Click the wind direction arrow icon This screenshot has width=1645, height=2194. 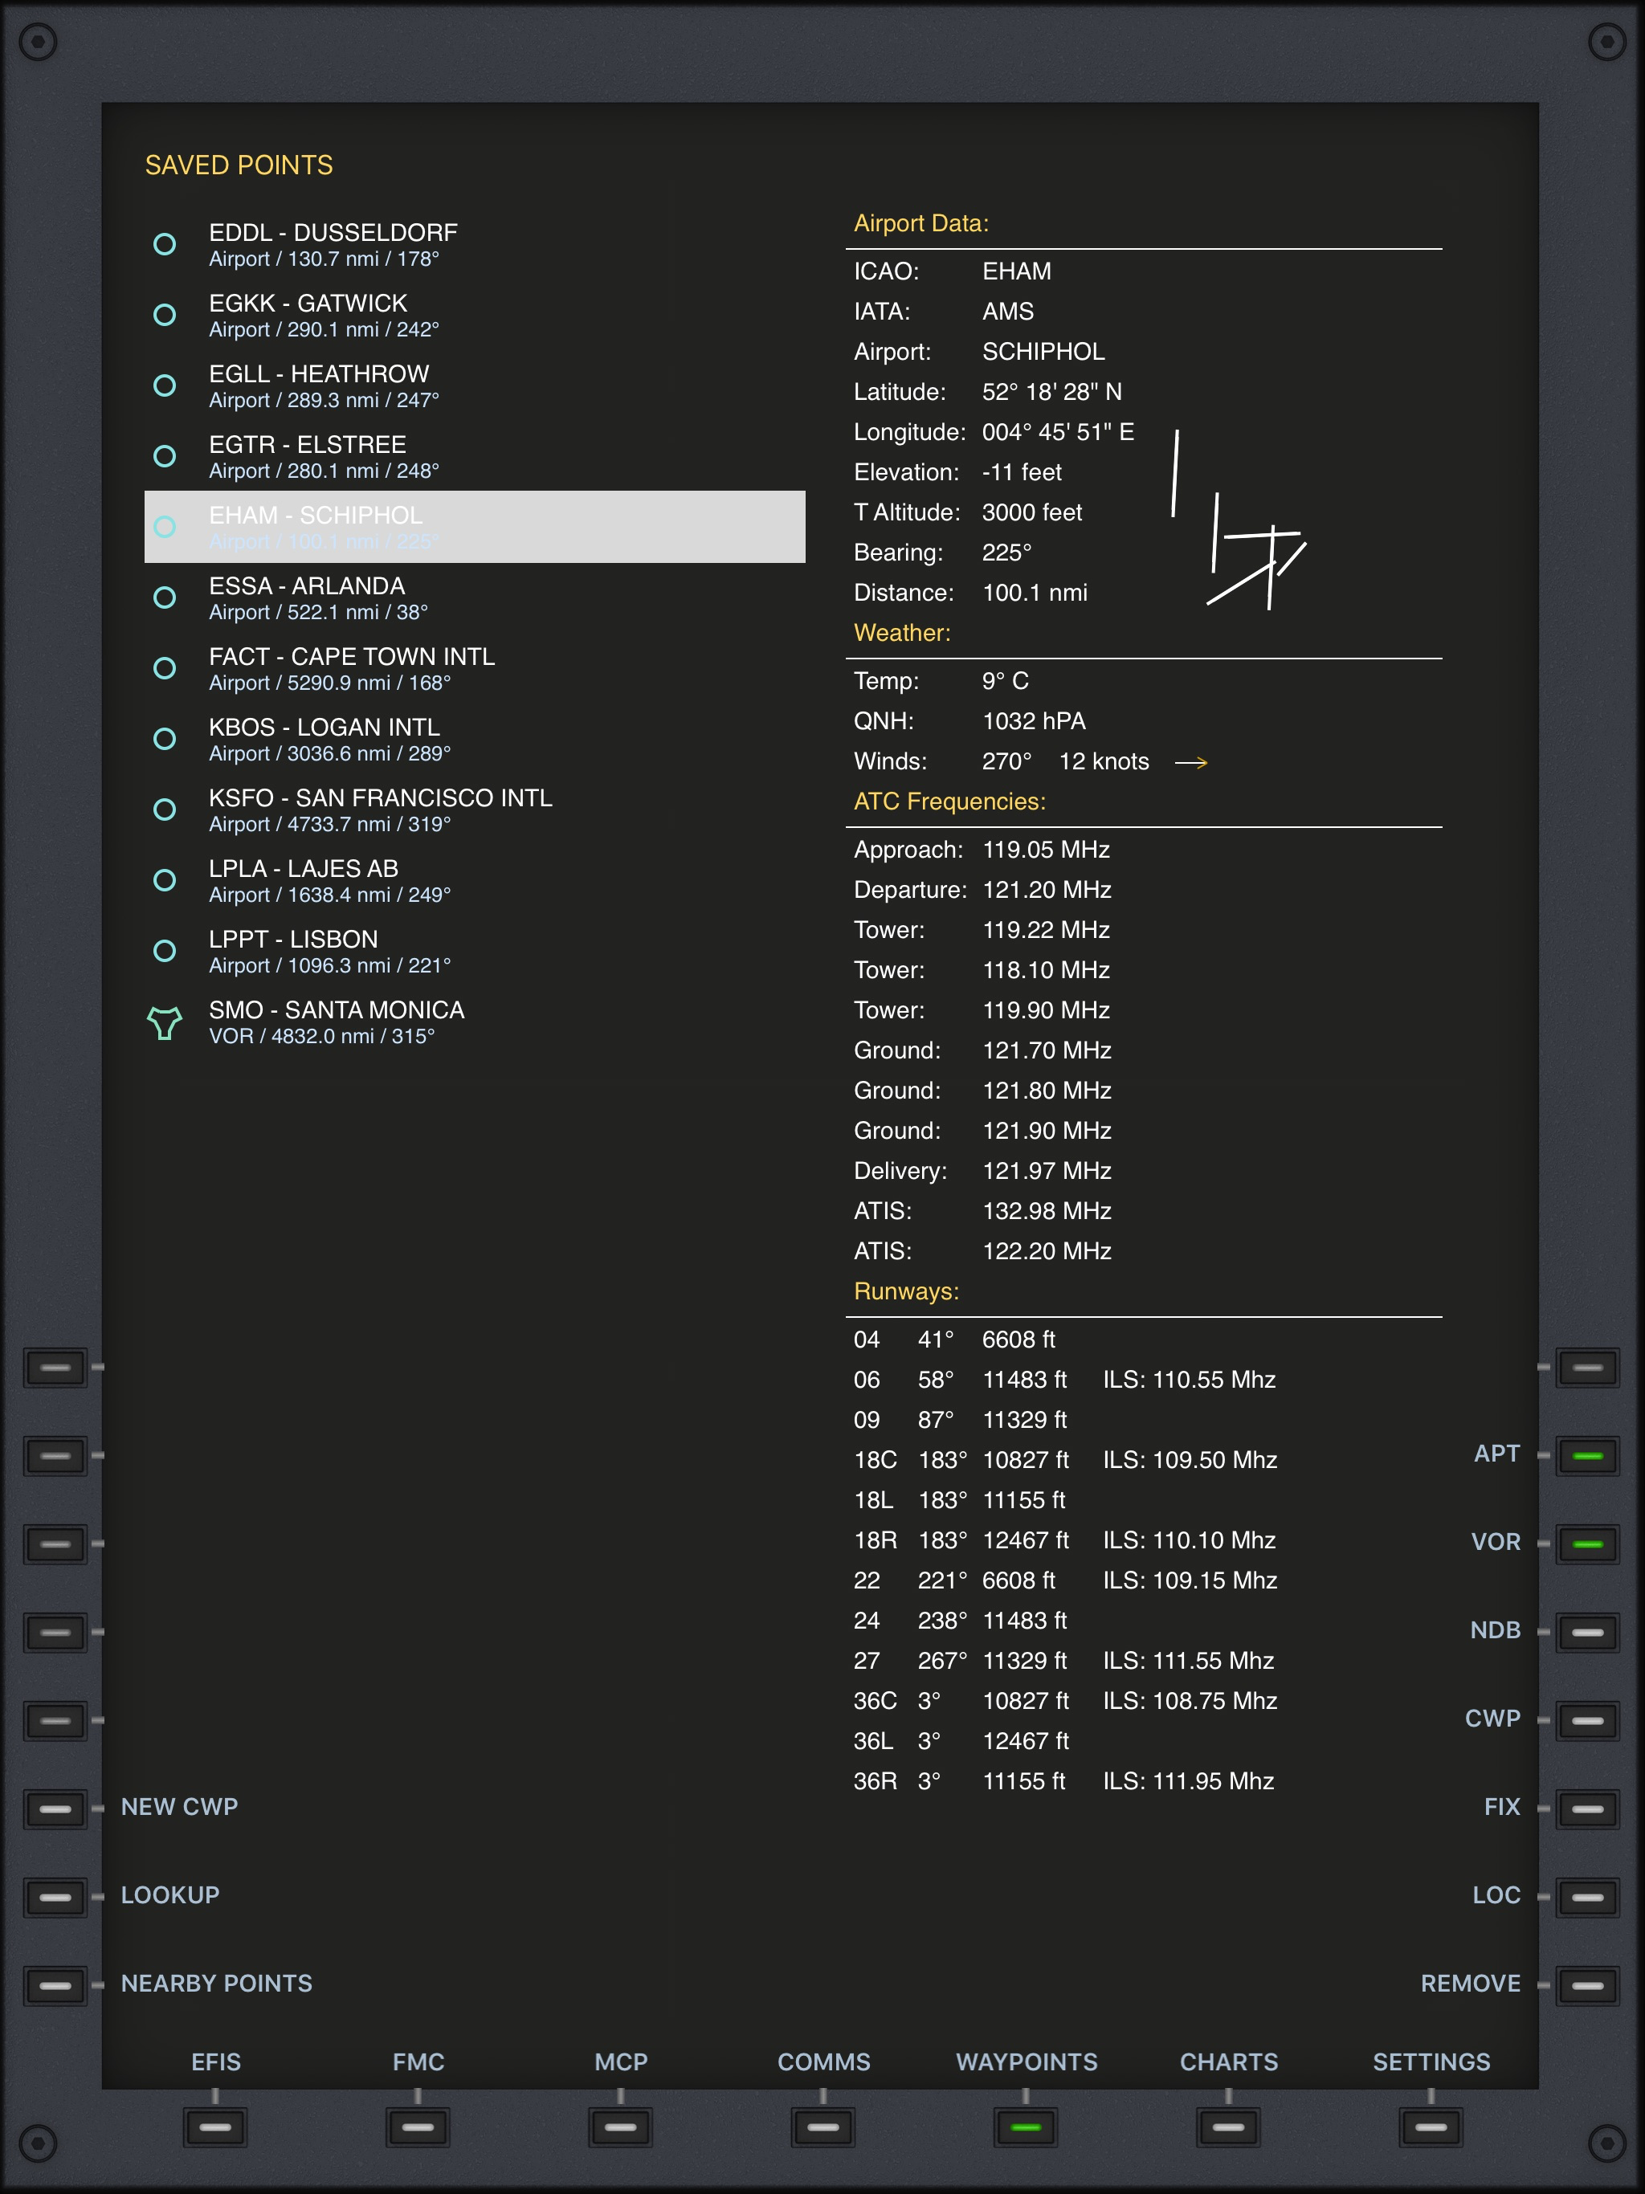pyautogui.click(x=1190, y=763)
